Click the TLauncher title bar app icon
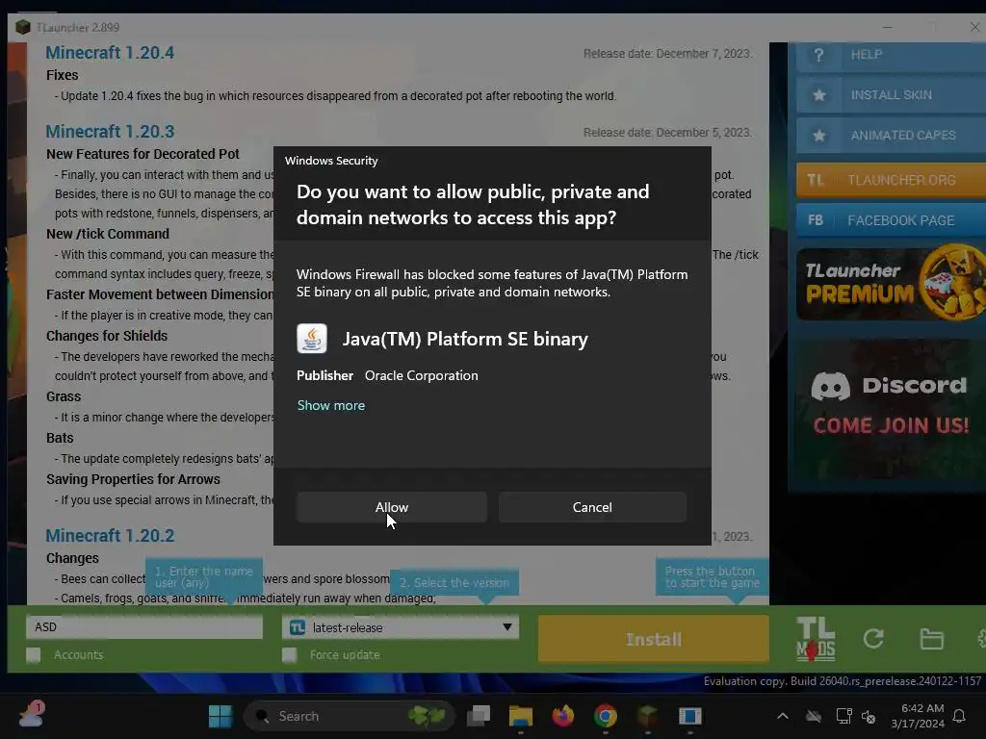 (x=23, y=27)
